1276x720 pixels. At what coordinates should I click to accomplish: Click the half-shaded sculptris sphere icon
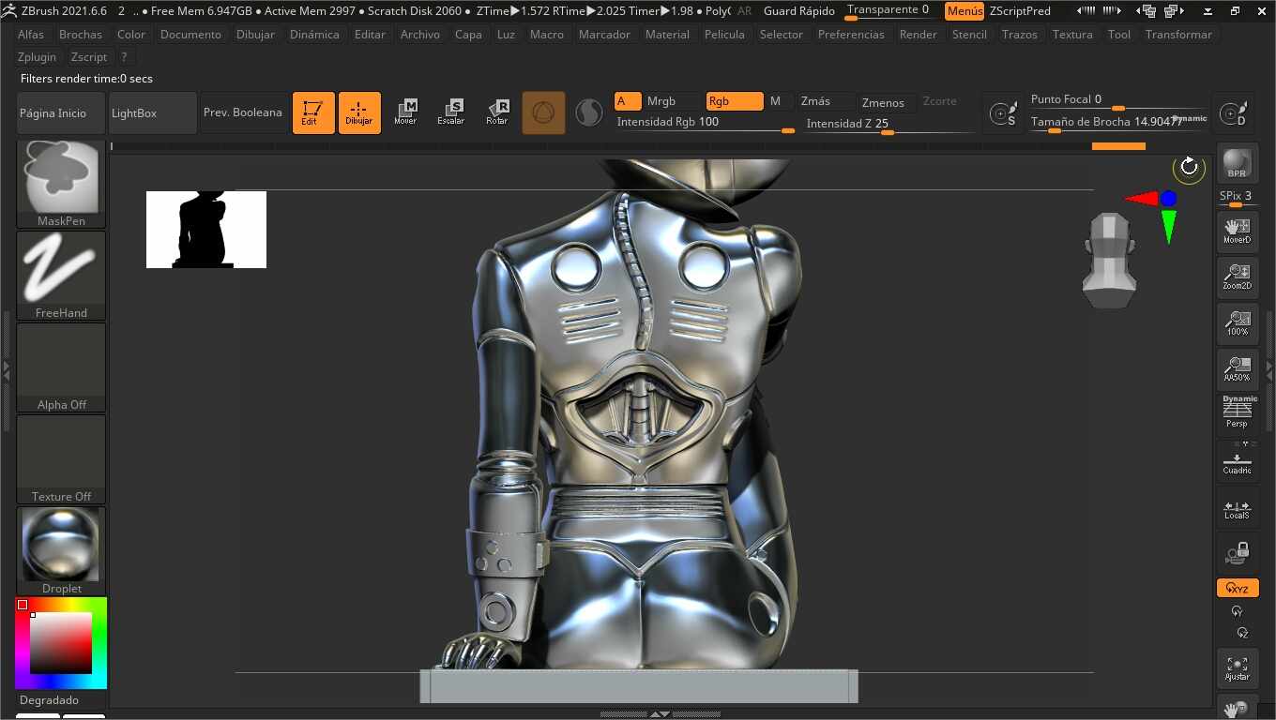coord(589,112)
